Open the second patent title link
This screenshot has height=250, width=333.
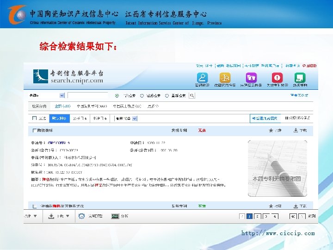(62, 206)
